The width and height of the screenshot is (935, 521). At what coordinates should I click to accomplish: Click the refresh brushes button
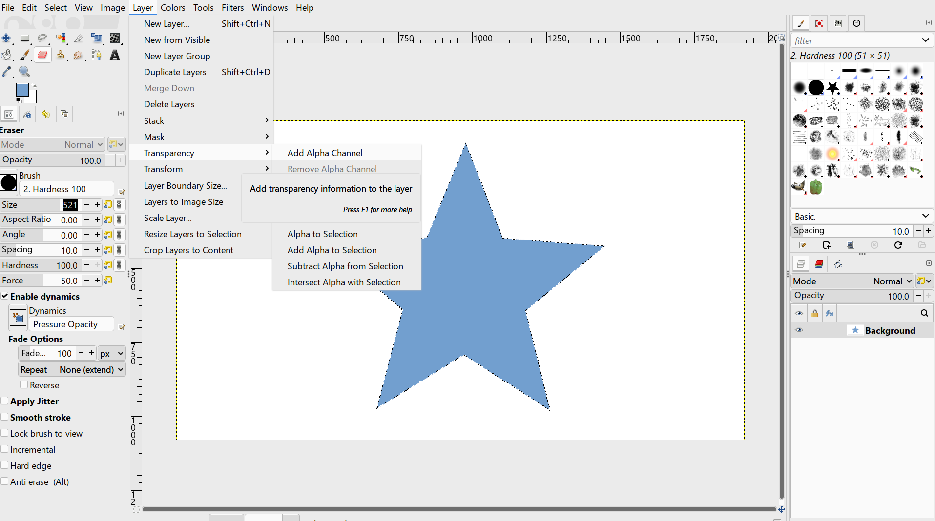(x=898, y=245)
